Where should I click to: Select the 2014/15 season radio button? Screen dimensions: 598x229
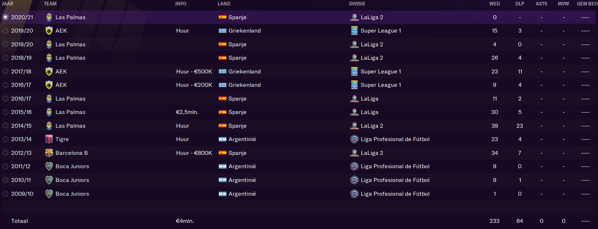point(5,126)
